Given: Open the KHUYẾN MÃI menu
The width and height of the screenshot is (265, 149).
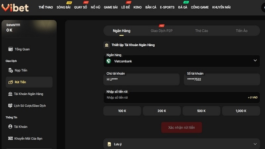Looking at the screenshot, I should 221,7.
